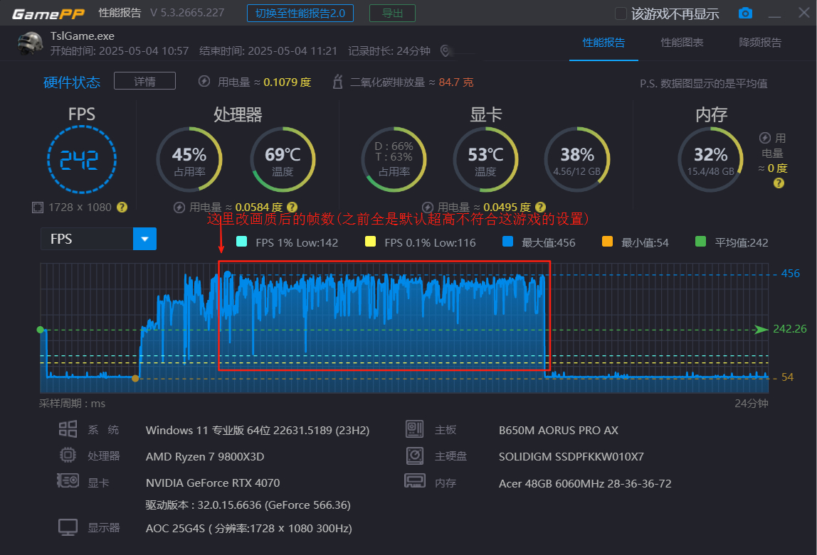The image size is (817, 555).
Task: Click the TslGame.exe game avatar icon
Action: pos(30,43)
